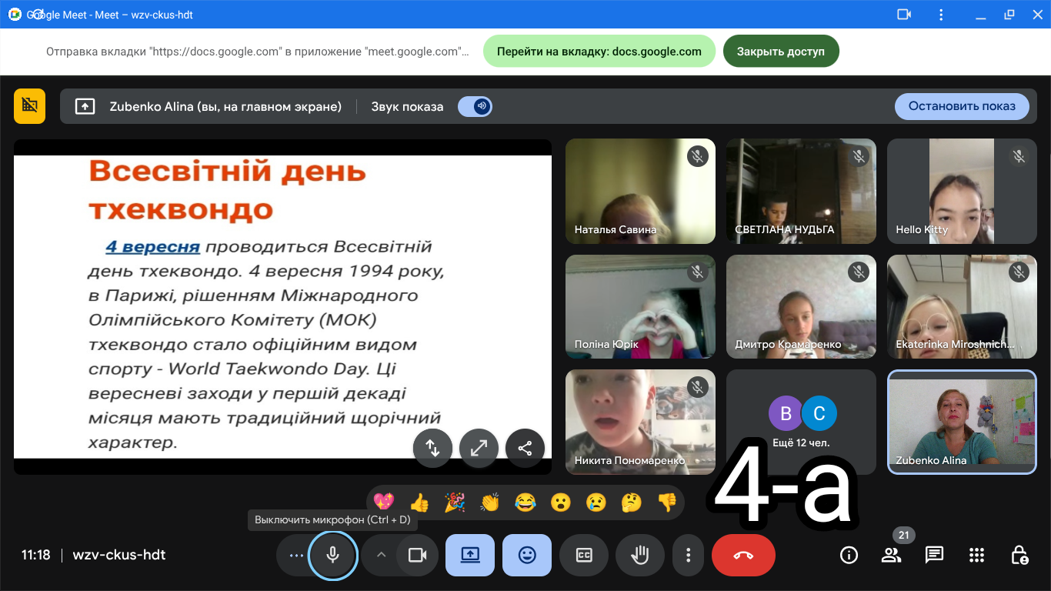Open window three-dot menu in title bar
This screenshot has height=591, width=1051.
(x=942, y=15)
